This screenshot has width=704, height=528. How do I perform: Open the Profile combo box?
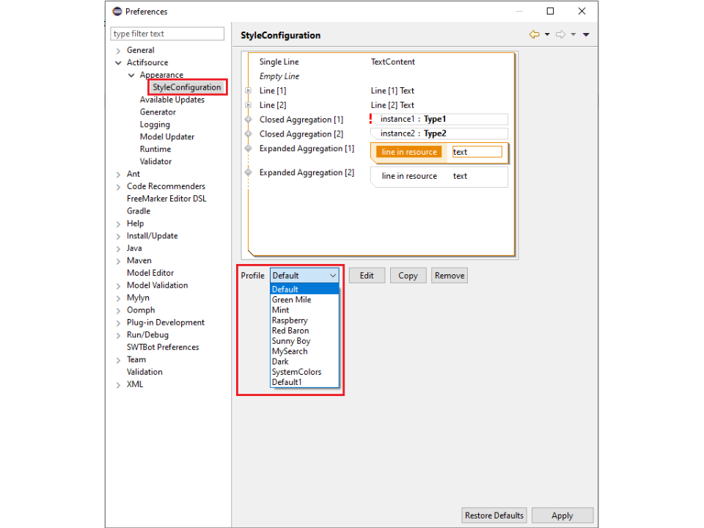304,276
